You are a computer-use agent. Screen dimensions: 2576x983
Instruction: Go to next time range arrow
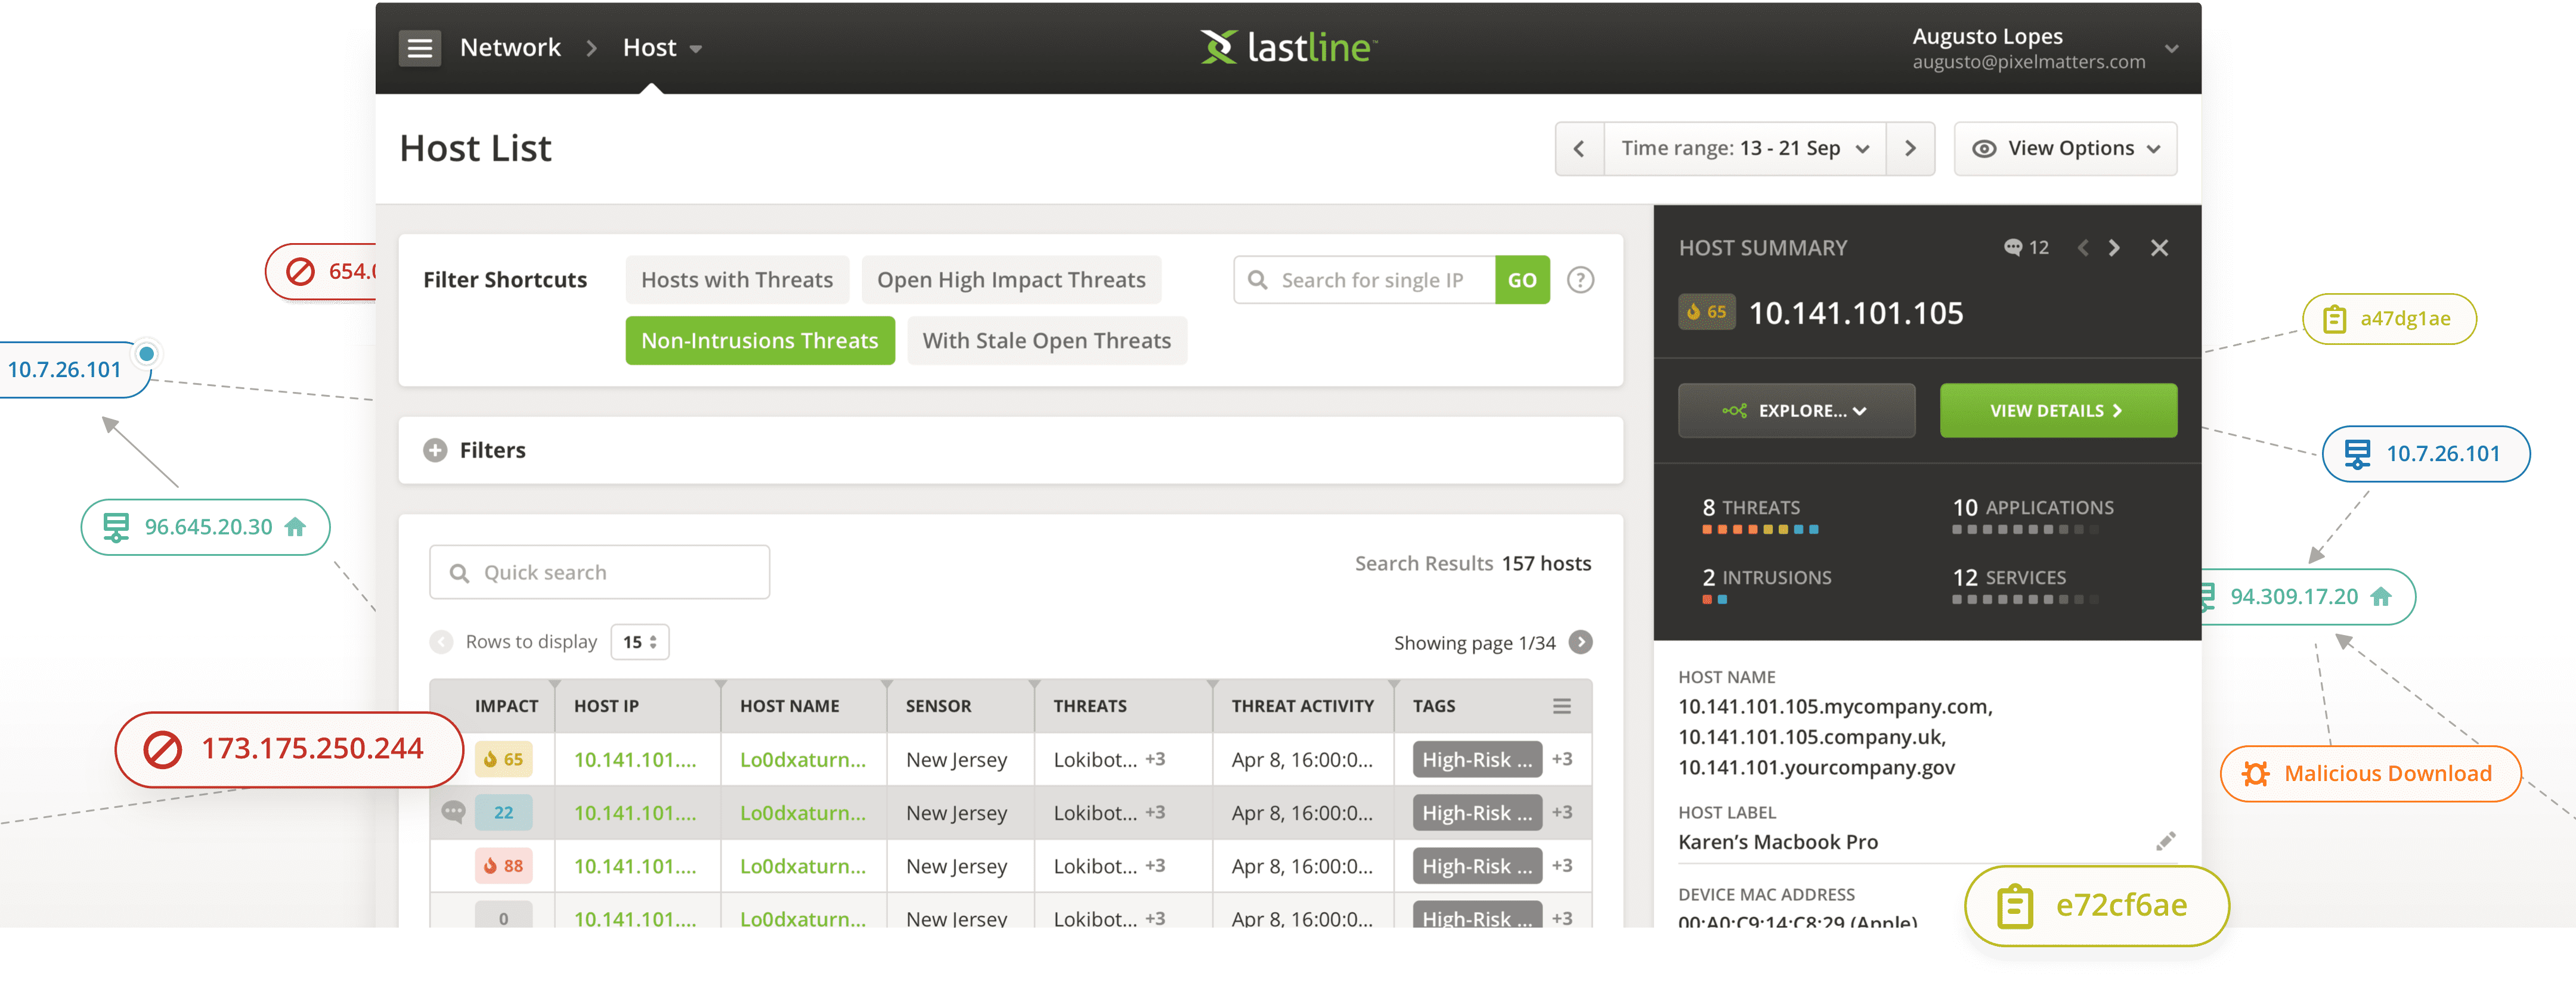tap(1910, 149)
